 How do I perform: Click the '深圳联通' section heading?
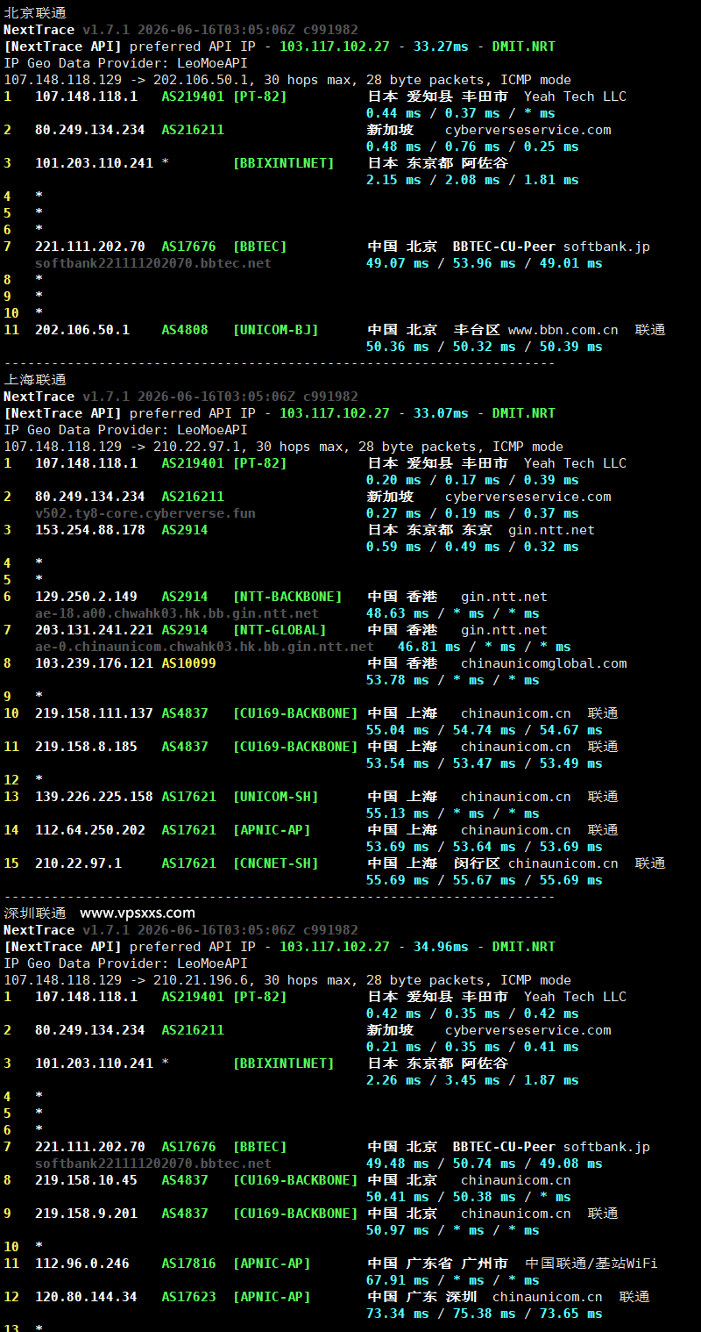point(35,913)
